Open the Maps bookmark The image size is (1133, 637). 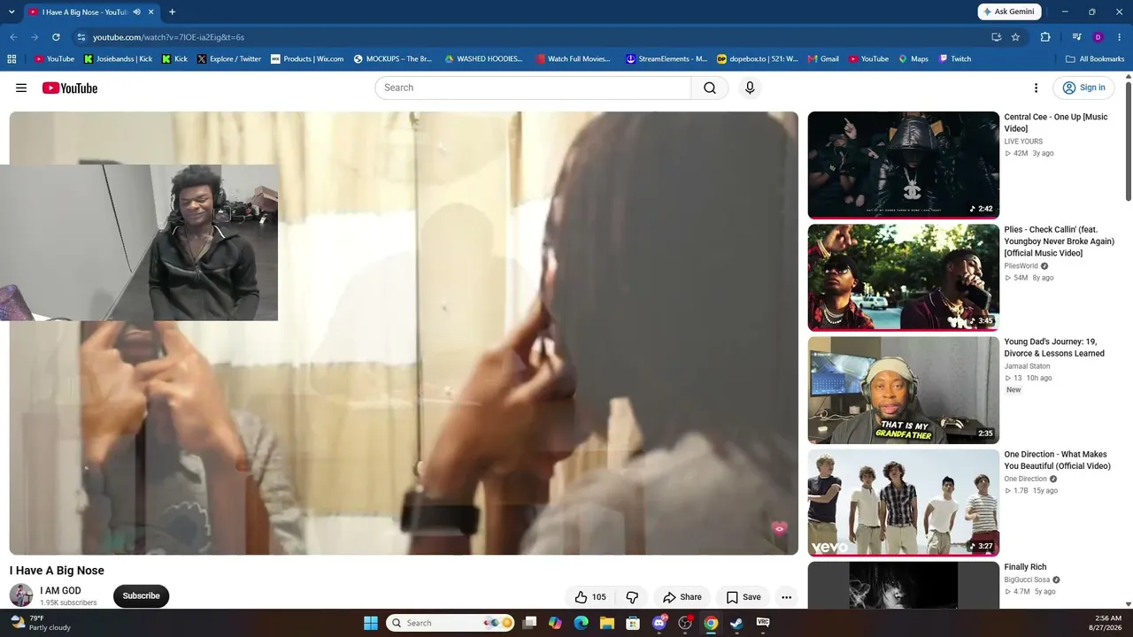(x=913, y=59)
